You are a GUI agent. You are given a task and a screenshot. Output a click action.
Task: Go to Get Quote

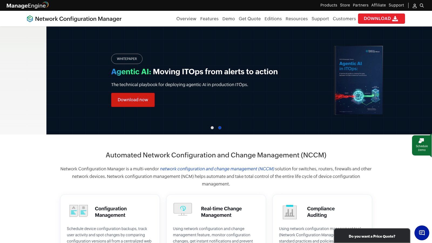pos(250,19)
